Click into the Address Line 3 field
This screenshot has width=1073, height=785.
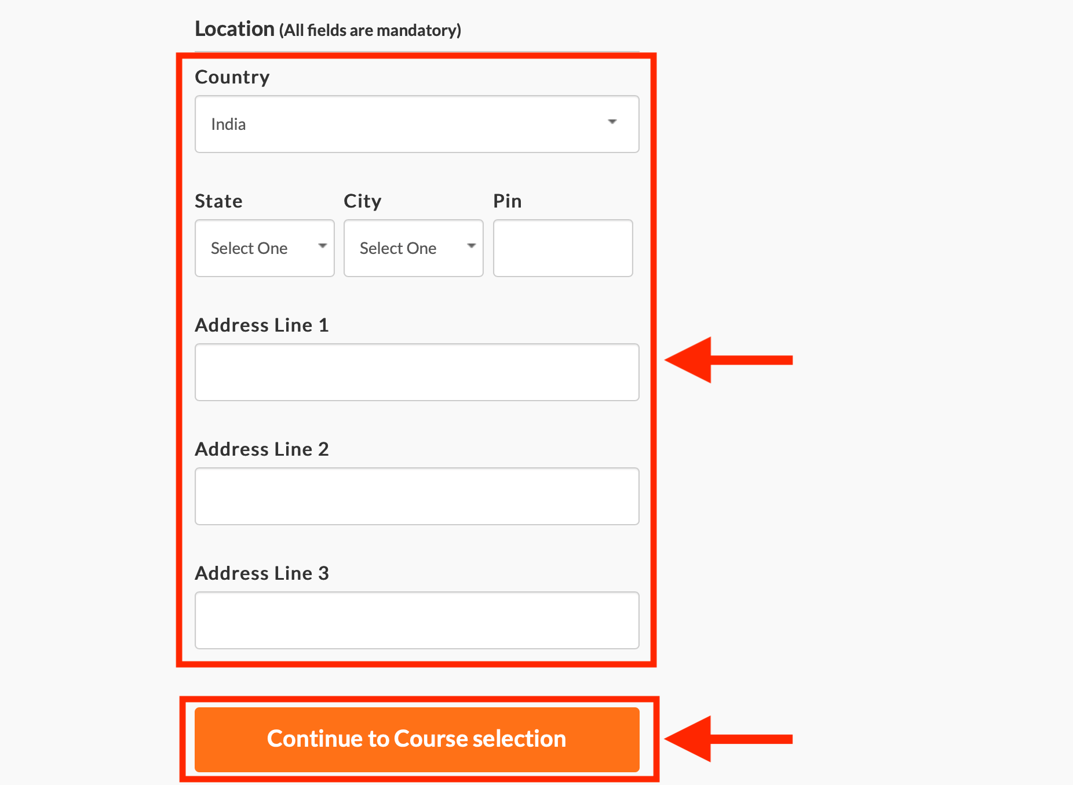click(417, 620)
